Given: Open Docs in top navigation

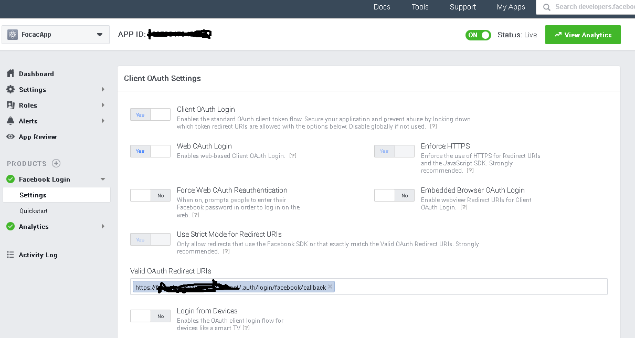Looking at the screenshot, I should (382, 7).
